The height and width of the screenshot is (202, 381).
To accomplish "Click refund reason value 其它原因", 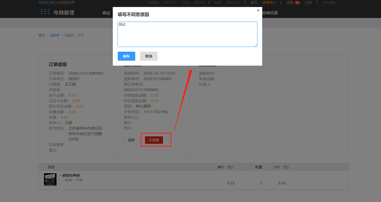I will pos(143,106).
